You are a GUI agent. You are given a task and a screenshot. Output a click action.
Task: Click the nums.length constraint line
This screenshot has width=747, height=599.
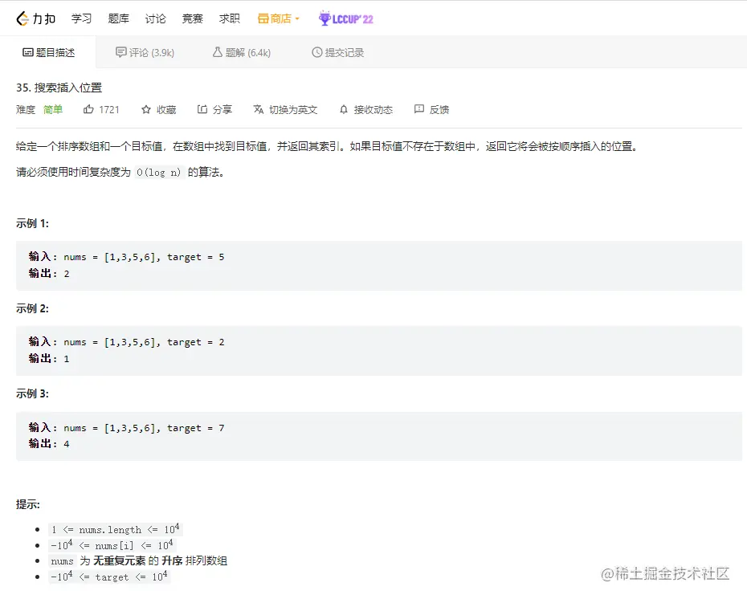116,529
